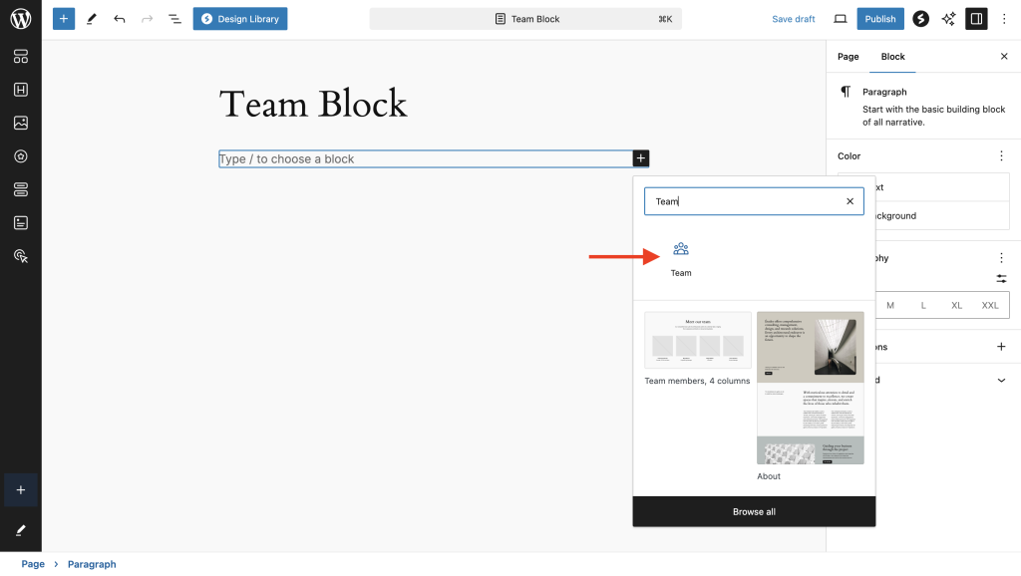Open the block inserter with the plus icon

click(63, 18)
